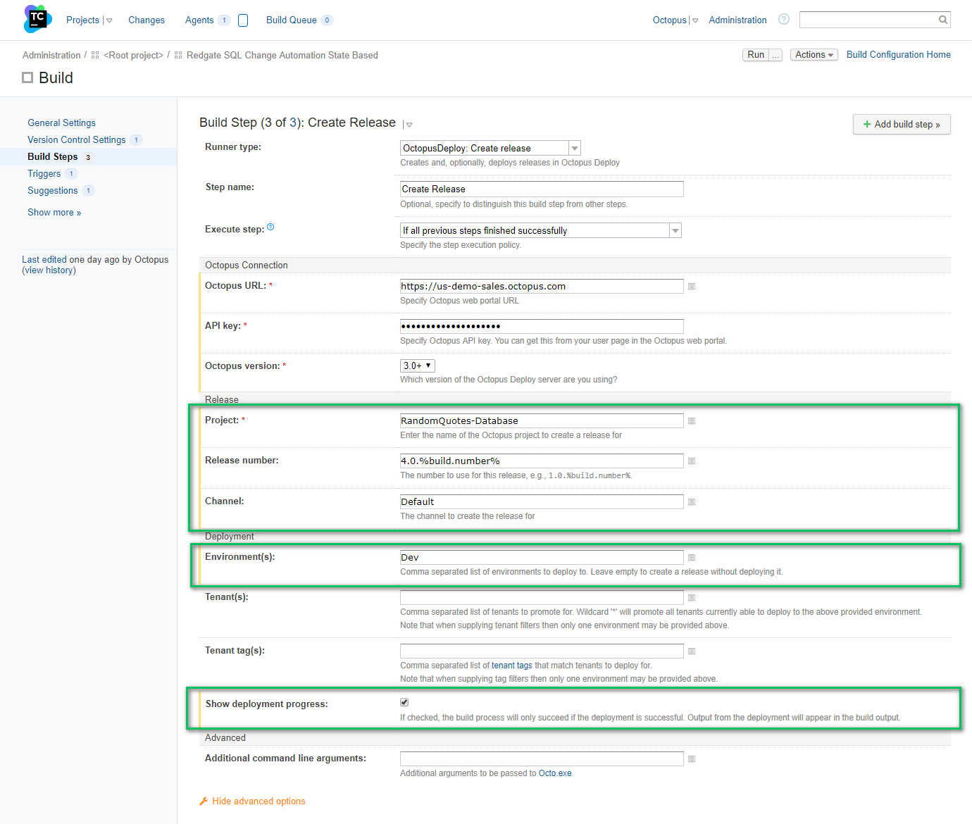Viewport: 972px width, 824px height.
Task: Click parameter picker icon beside Project field
Action: [x=692, y=421]
